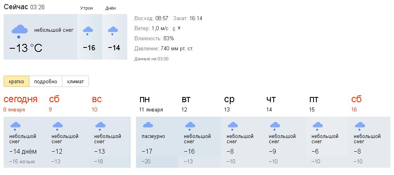394x175 pixels.
Task: Open Saturday сб 16 forecast heading
Action: click(x=356, y=99)
